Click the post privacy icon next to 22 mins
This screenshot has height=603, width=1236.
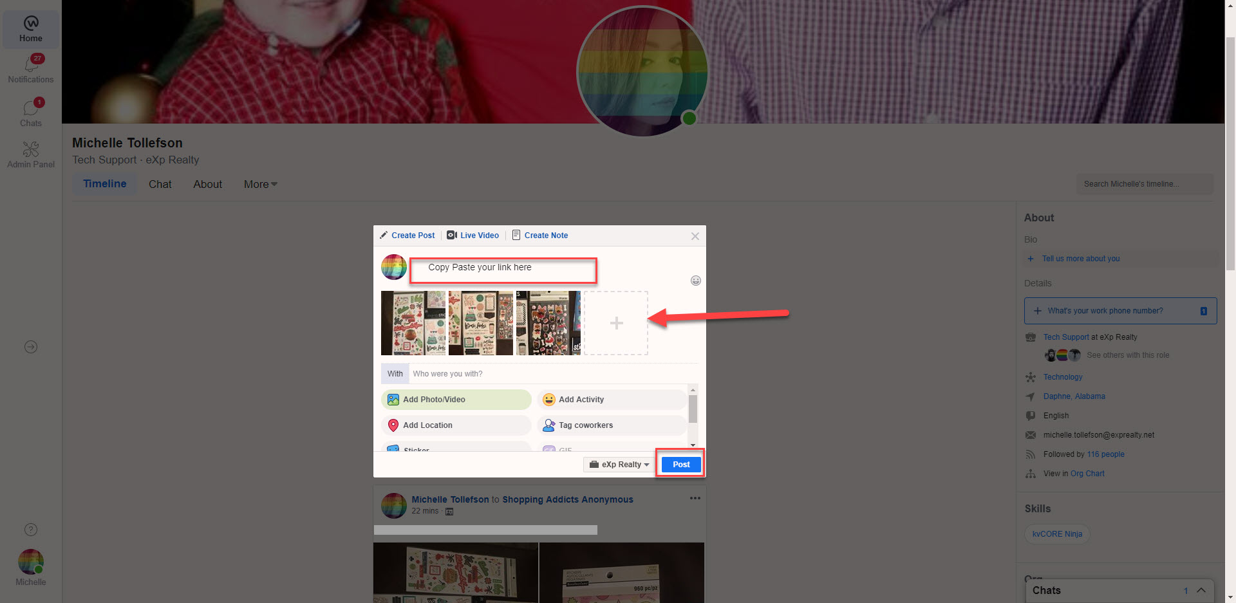click(449, 512)
